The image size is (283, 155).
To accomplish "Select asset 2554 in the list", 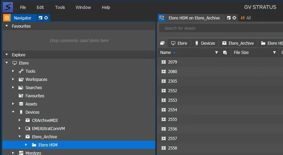I will [173, 110].
